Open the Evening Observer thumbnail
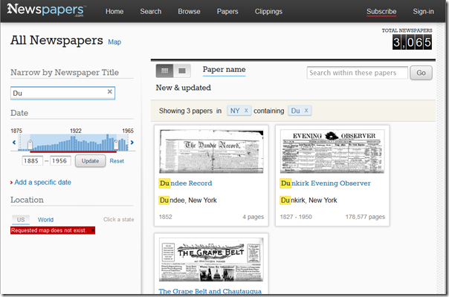This screenshot has height=297, width=449. click(332, 151)
